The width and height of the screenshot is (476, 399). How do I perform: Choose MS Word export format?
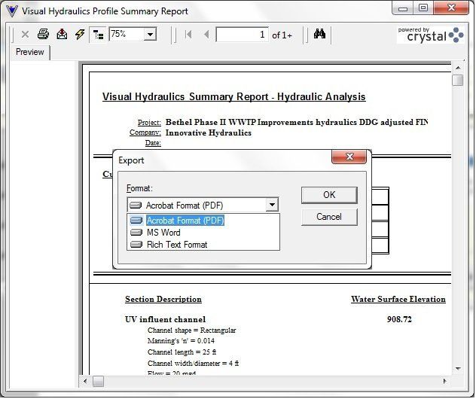tap(163, 233)
